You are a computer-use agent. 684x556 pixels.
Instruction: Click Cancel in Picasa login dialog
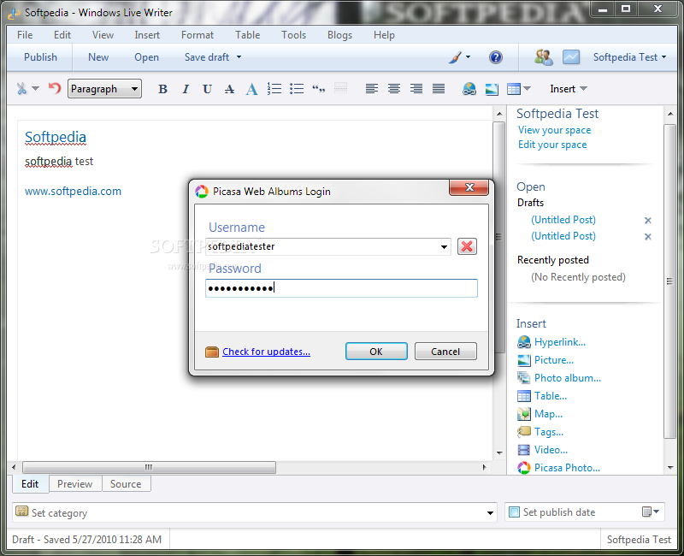point(445,352)
